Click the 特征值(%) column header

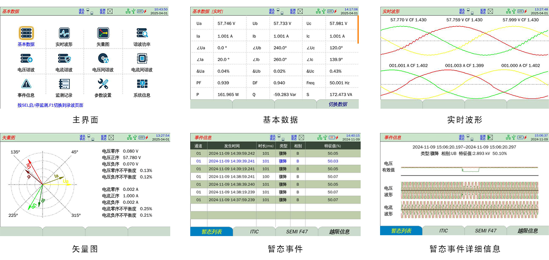coord(333,146)
